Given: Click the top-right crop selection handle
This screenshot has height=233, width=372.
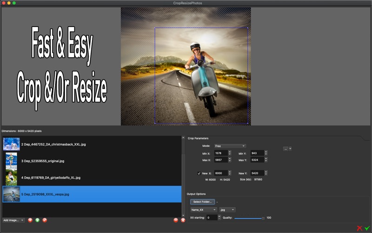Looking at the screenshot, I should coord(248,28).
